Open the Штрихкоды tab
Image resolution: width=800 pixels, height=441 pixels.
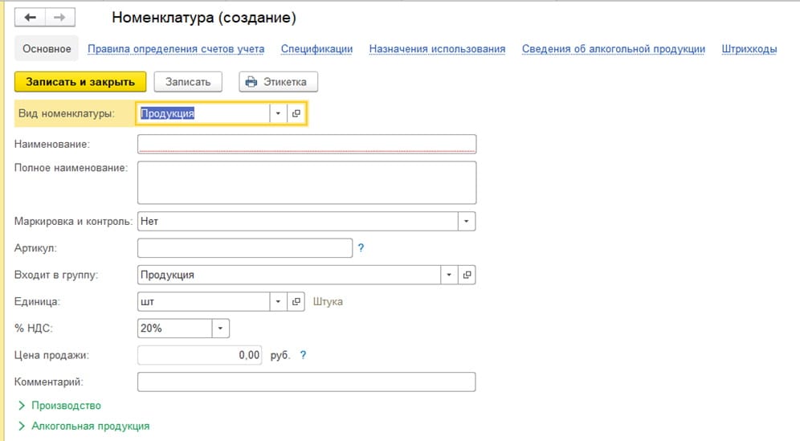coord(749,49)
